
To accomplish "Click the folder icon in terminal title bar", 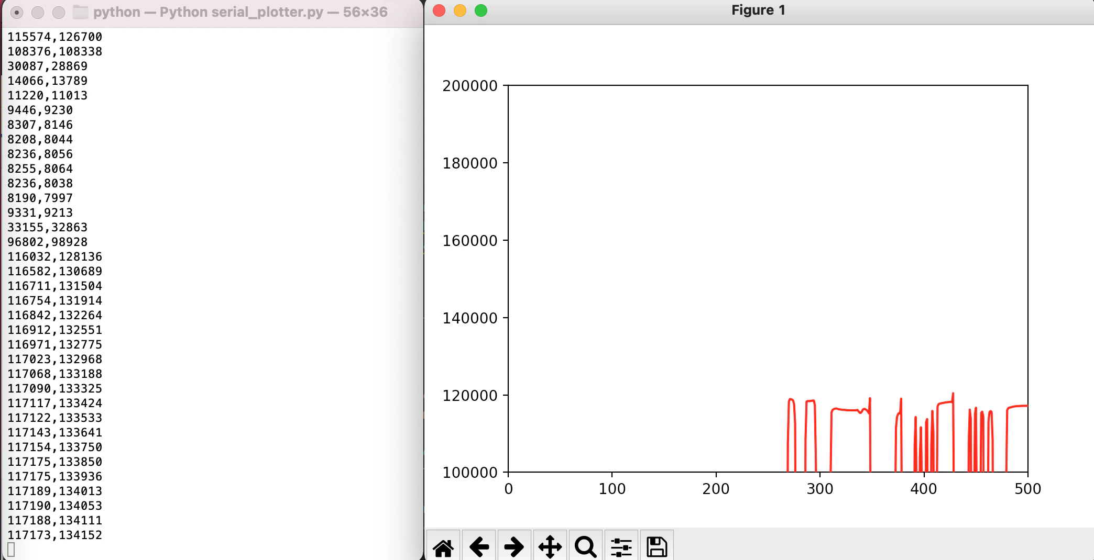I will pos(80,12).
